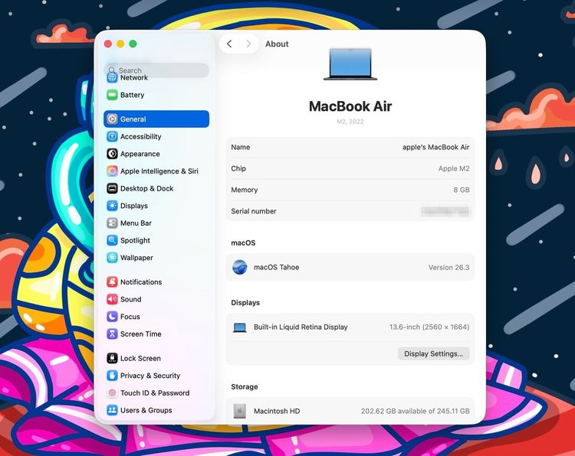
Task: Go forward with the right chevron
Action: tap(248, 44)
